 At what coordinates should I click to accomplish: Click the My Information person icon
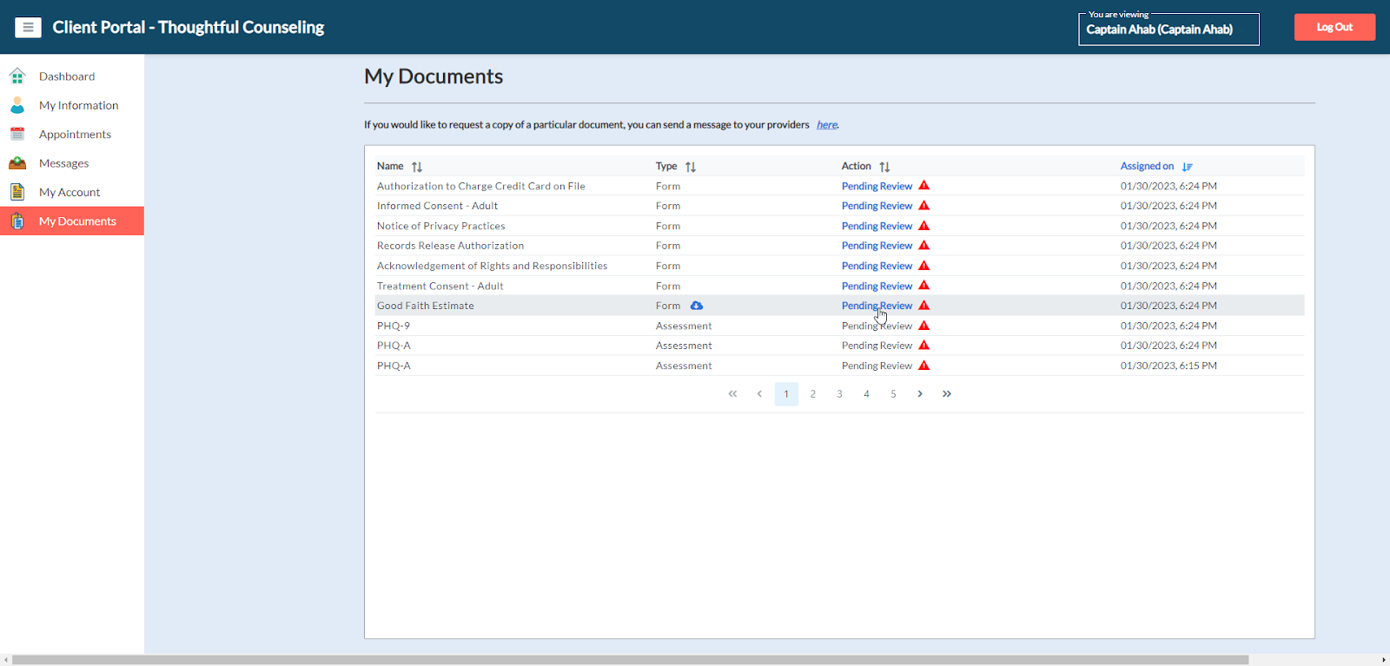click(17, 105)
